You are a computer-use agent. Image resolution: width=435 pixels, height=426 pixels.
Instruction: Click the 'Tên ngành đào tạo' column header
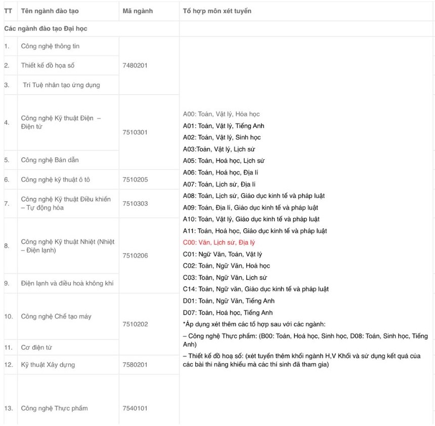(50, 11)
